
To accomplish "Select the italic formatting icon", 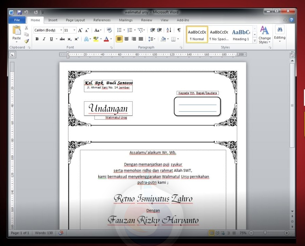I will (44, 39).
